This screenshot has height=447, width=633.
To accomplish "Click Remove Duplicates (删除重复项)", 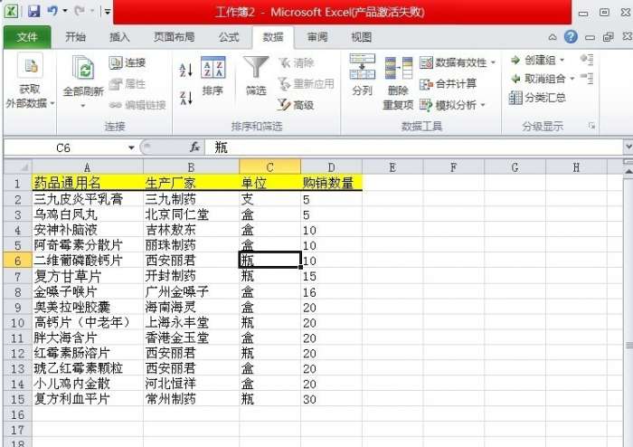I will click(x=398, y=83).
